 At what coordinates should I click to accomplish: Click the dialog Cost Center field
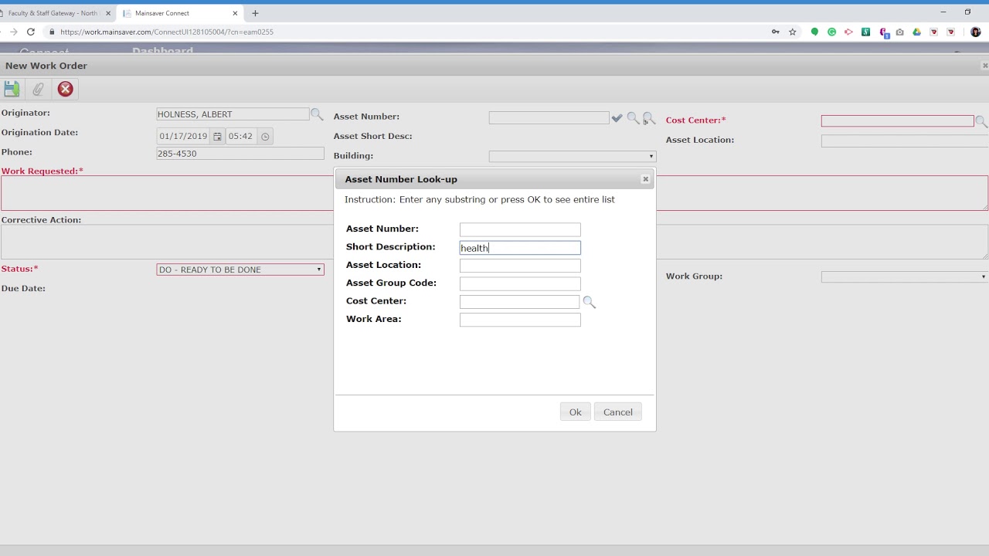click(x=519, y=302)
